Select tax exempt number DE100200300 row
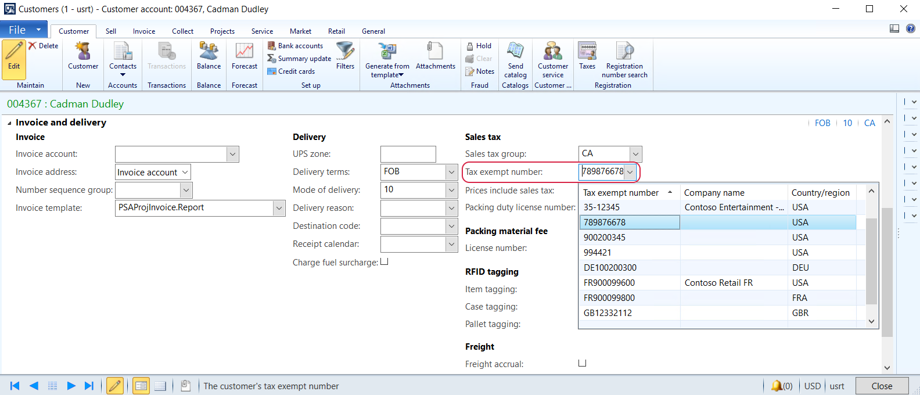 [610, 268]
